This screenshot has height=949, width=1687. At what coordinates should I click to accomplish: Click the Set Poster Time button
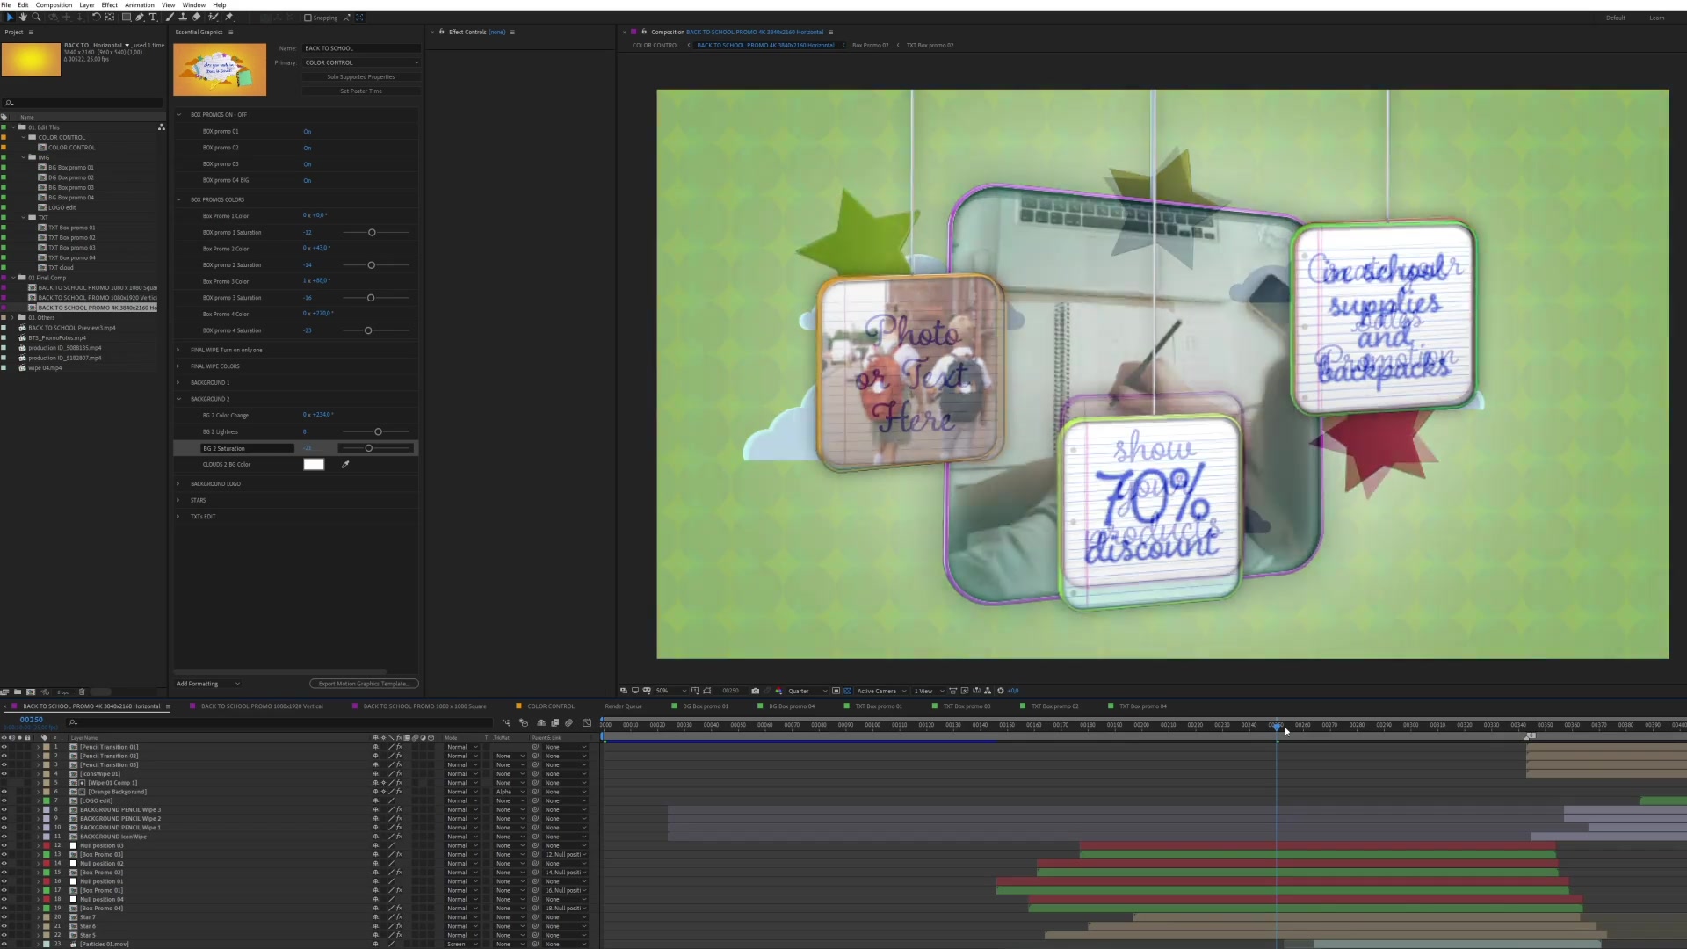(x=361, y=91)
